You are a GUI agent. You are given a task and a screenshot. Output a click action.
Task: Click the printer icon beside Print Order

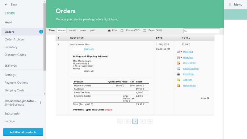click(x=178, y=74)
